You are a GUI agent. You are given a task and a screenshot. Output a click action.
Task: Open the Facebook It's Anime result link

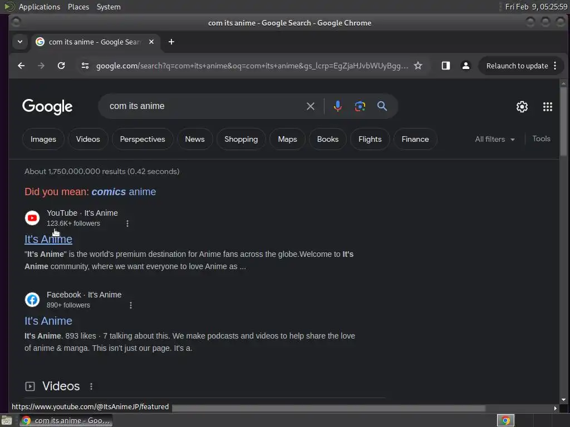(48, 321)
